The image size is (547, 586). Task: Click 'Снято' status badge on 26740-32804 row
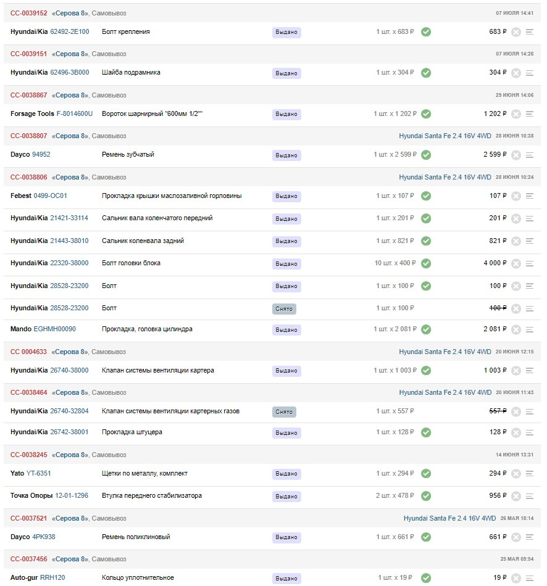click(284, 411)
